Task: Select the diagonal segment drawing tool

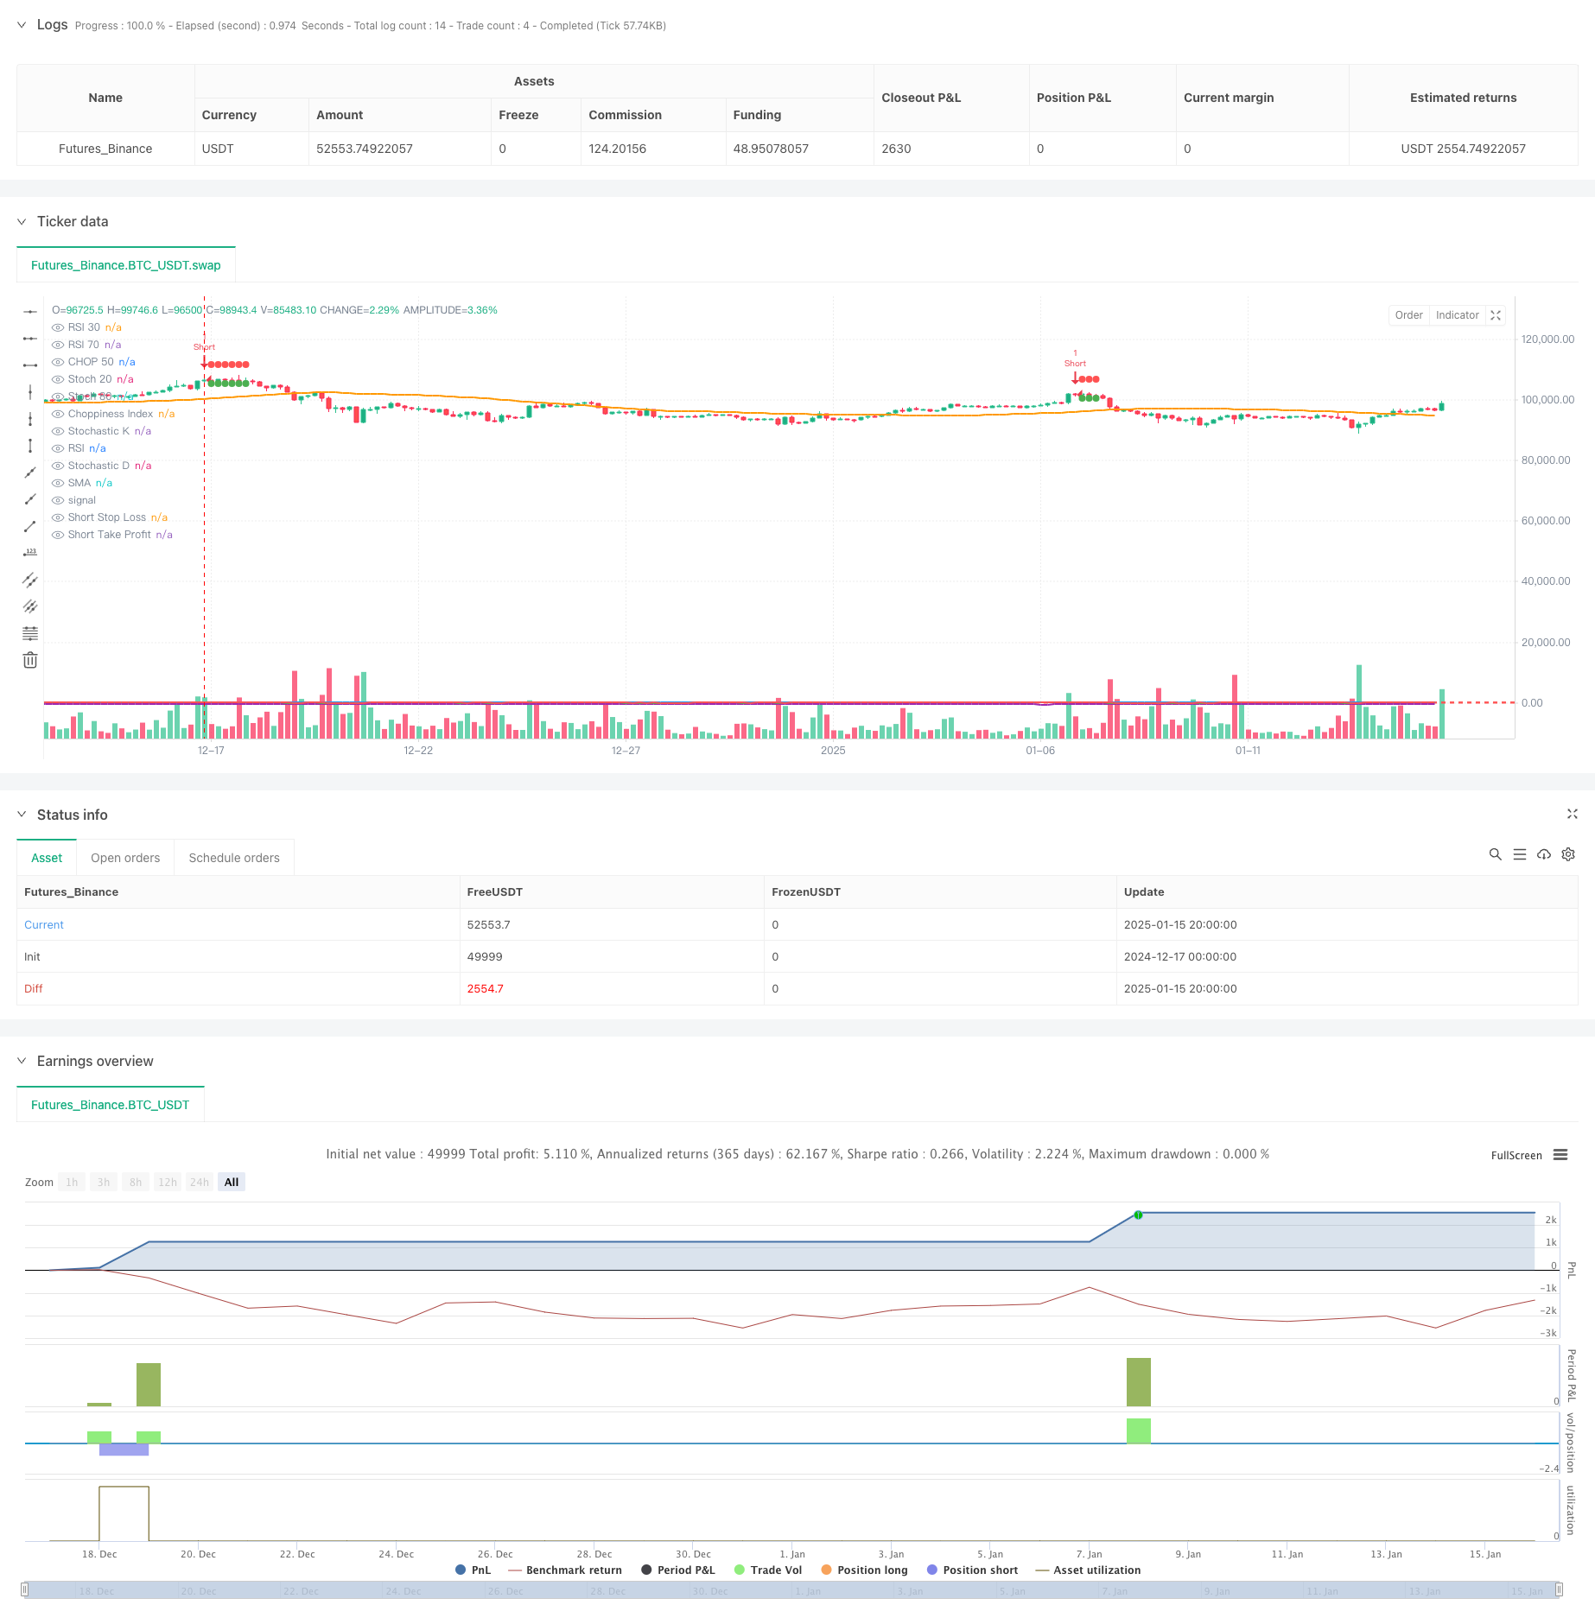Action: coord(30,526)
